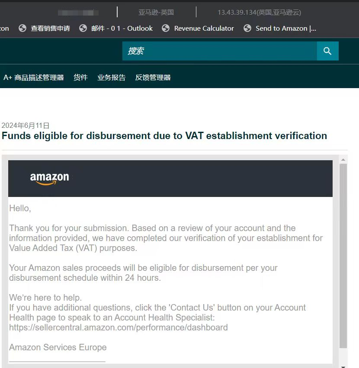Open the 业务报告 menu item
This screenshot has height=368, width=359.
112,77
